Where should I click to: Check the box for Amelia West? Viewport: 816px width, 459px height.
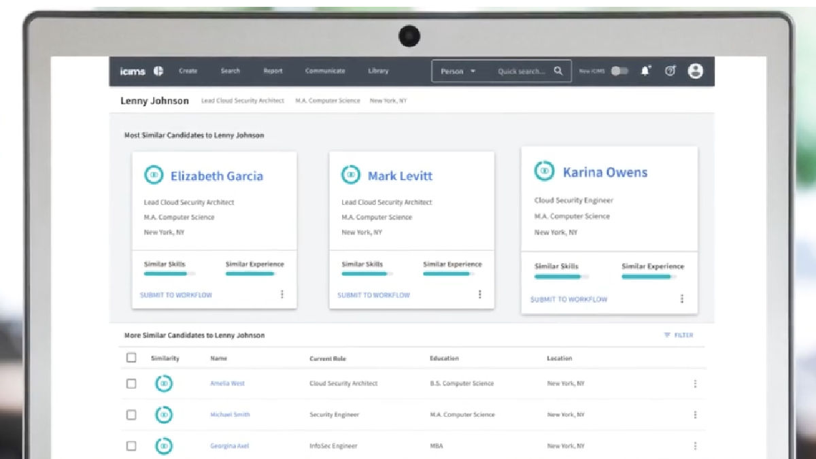[x=131, y=384]
